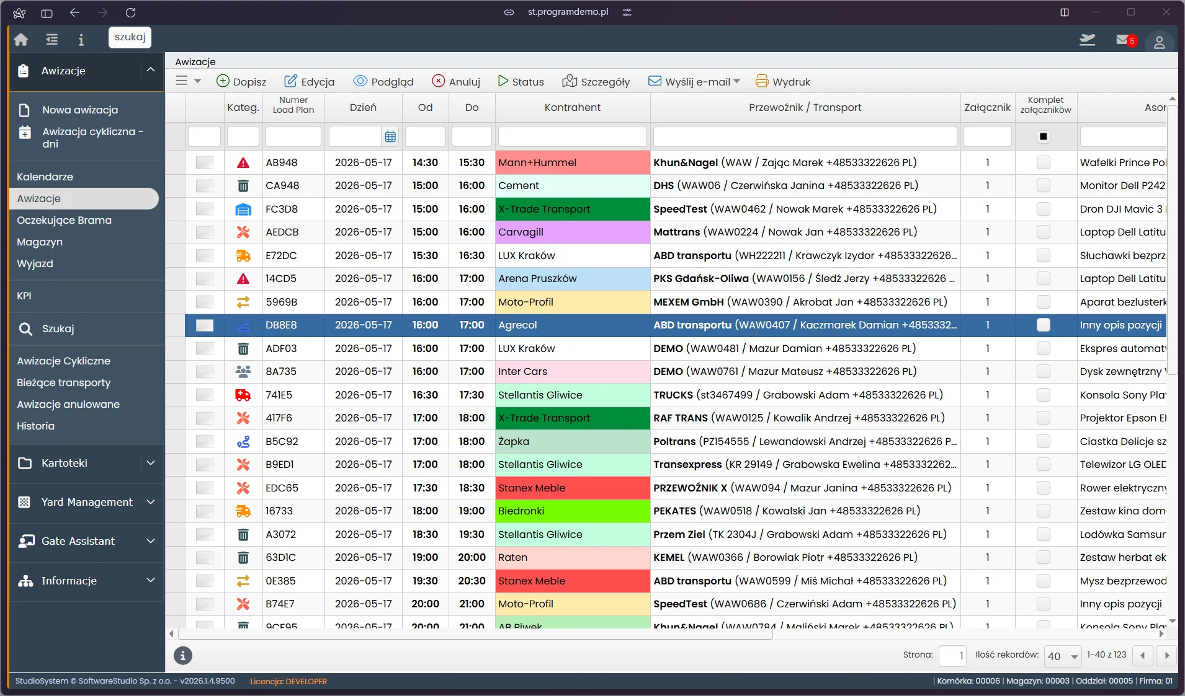Click the horizontal scrollbar under the grid
Screen dimensions: 1185x696
tap(475, 634)
